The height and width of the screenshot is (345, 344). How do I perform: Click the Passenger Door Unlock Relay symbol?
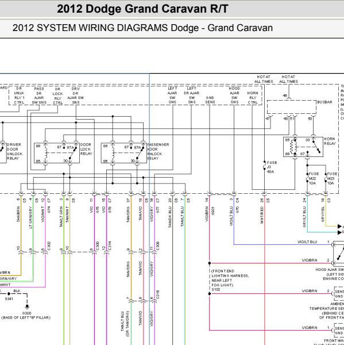click(x=123, y=153)
